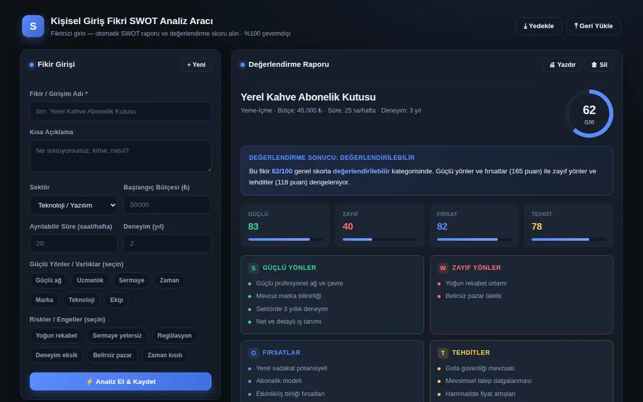Toggle the Sermaye strength chip
Image resolution: width=643 pixels, height=402 pixels.
click(131, 280)
